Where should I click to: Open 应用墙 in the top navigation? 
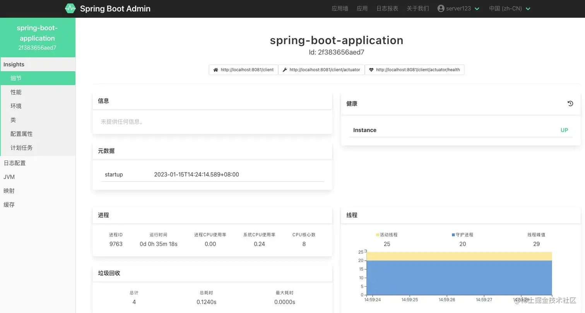pos(340,9)
